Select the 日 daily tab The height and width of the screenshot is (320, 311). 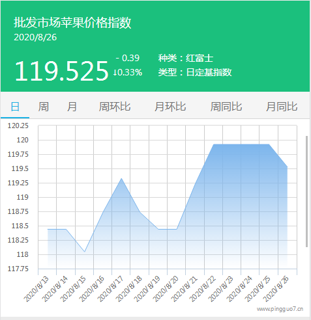coord(15,107)
